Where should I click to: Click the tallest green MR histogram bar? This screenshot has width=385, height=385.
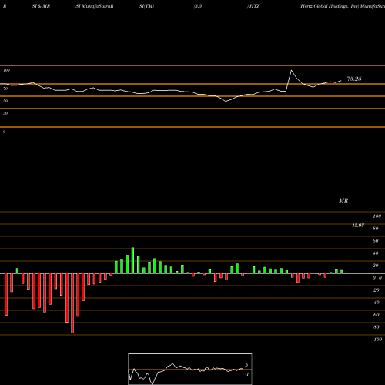click(132, 260)
